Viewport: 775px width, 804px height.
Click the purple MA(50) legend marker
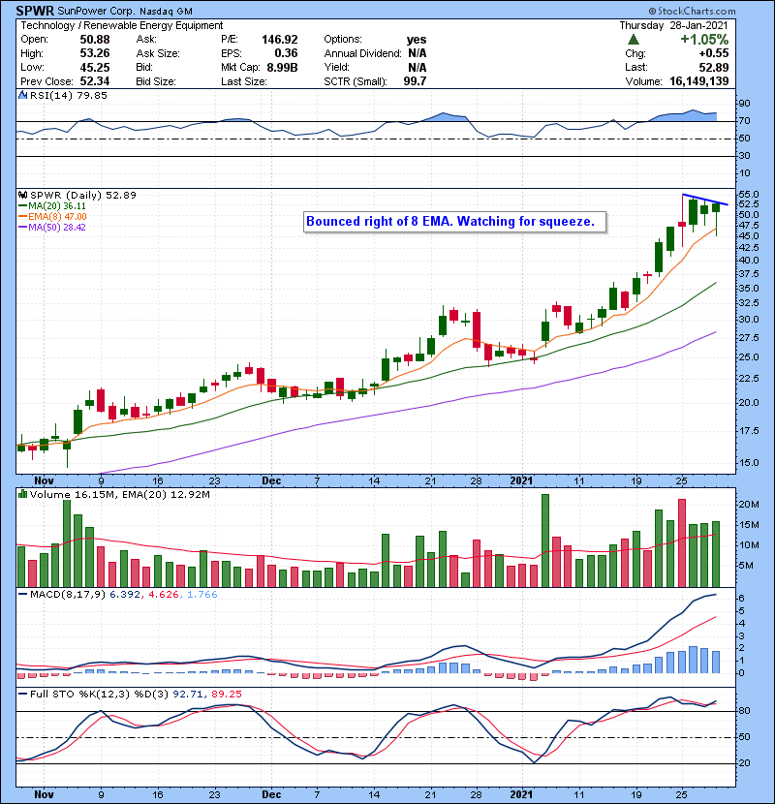click(20, 228)
